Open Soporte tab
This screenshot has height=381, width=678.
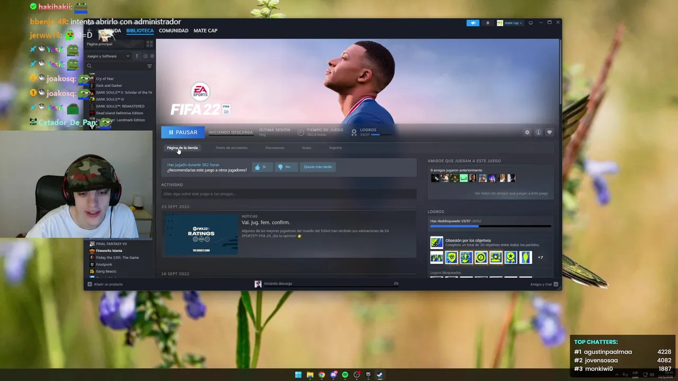[x=335, y=148]
